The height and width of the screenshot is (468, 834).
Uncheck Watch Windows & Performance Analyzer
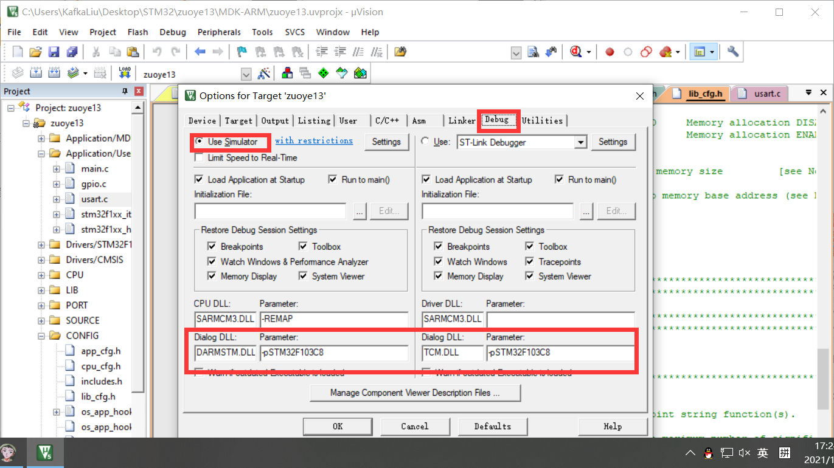(212, 261)
